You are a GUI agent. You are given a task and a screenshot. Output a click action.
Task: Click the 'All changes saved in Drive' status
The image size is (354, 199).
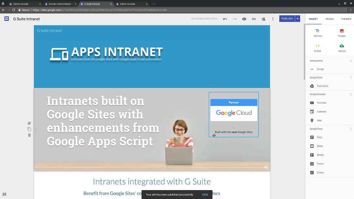[204, 19]
